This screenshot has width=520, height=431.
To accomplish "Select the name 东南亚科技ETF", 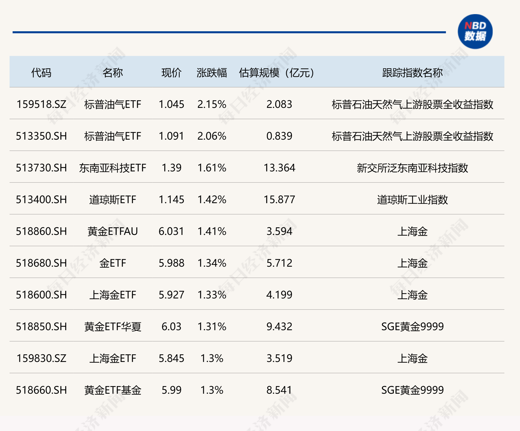I will point(112,168).
